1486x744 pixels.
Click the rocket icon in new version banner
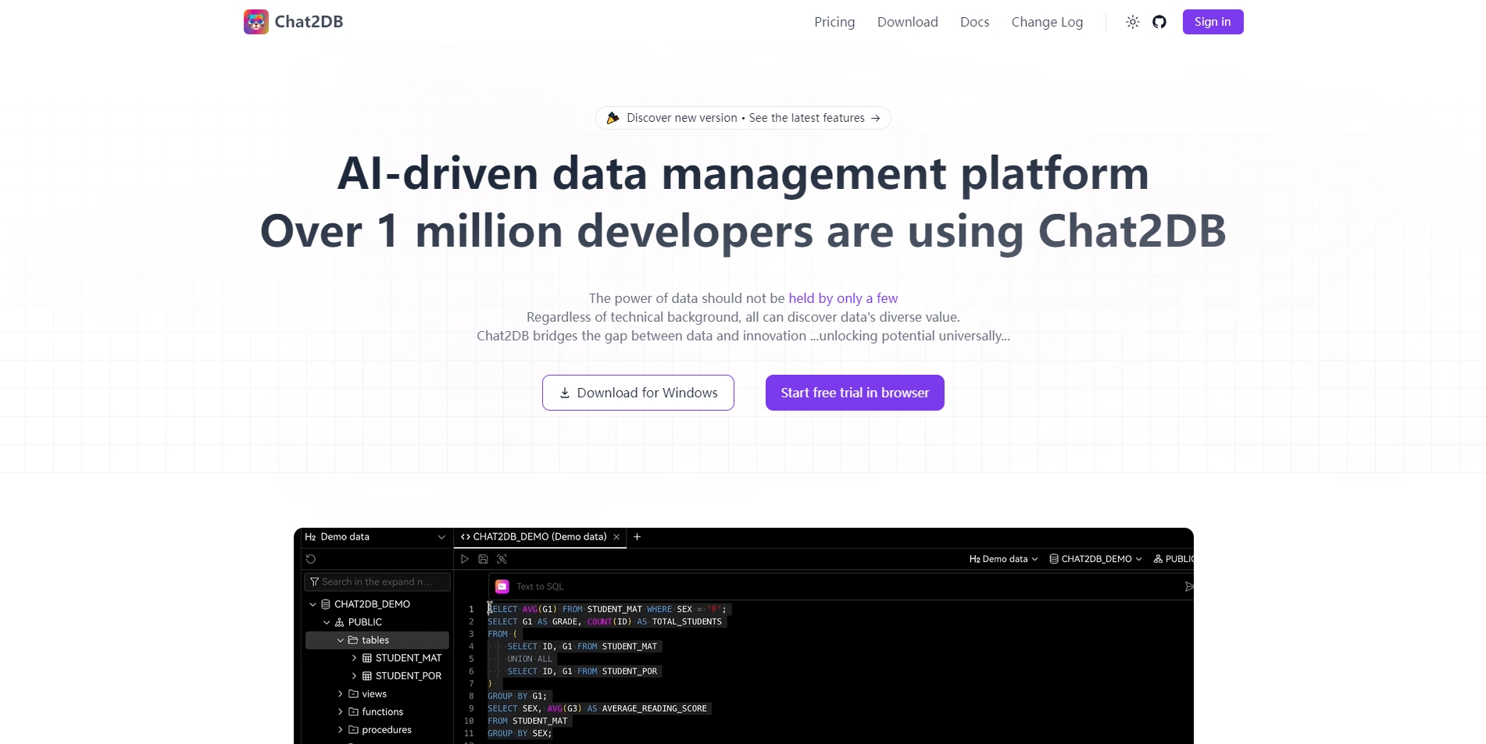point(613,118)
